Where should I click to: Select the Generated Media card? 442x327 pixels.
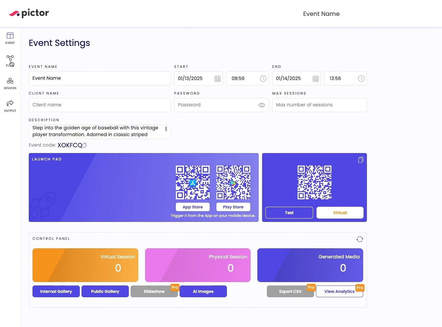tap(310, 265)
